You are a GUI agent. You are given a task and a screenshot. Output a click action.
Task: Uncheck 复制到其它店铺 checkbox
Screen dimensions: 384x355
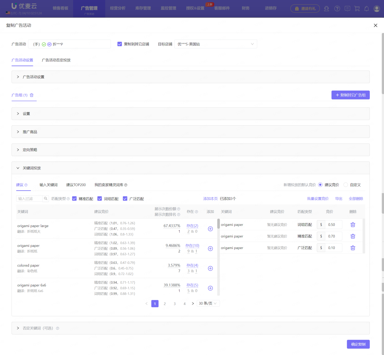120,44
